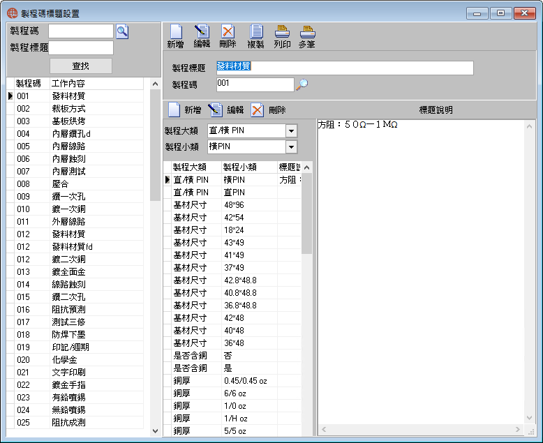Screen dimensions: 543x443
Task: Select the 銅厚 0.45/0.45 oz row
Action: (x=232, y=381)
